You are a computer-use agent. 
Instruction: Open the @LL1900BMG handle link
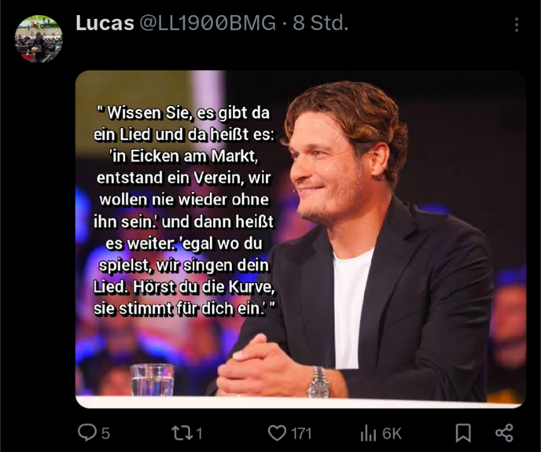click(208, 23)
